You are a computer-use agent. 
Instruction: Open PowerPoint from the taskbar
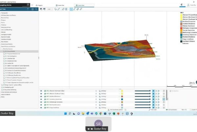point(118,114)
